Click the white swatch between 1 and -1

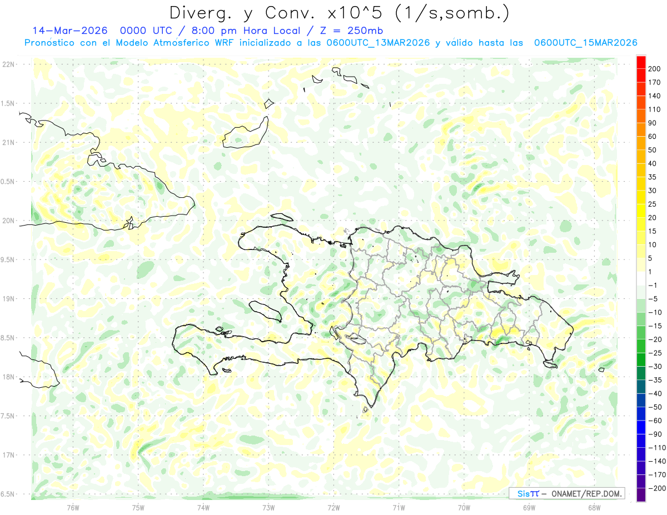coord(641,279)
